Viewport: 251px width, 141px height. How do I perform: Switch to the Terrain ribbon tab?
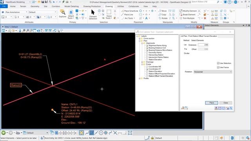(23, 6)
